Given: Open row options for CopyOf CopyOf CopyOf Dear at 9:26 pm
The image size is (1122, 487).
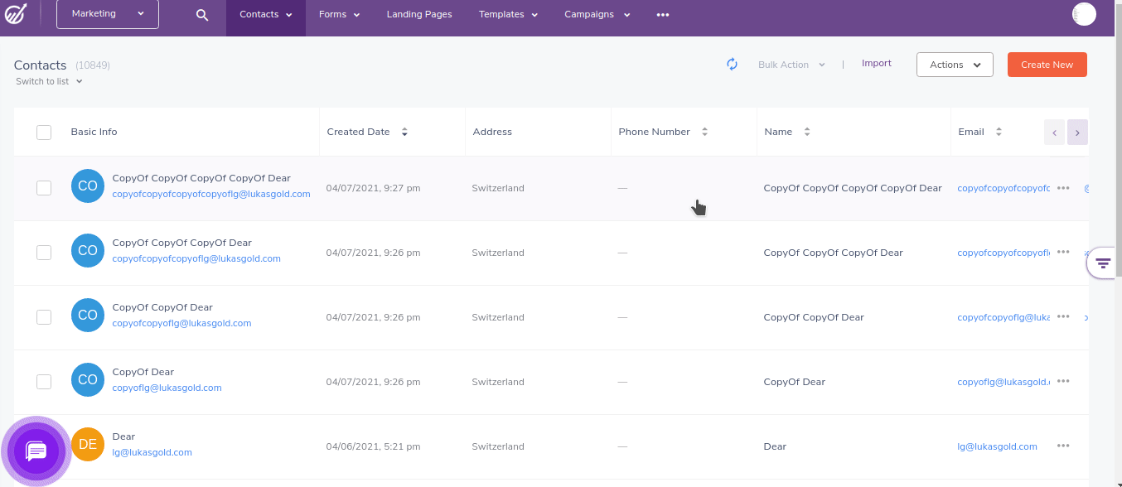Looking at the screenshot, I should pyautogui.click(x=1063, y=253).
